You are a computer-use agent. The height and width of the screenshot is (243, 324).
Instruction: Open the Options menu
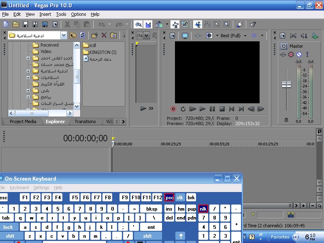79,14
